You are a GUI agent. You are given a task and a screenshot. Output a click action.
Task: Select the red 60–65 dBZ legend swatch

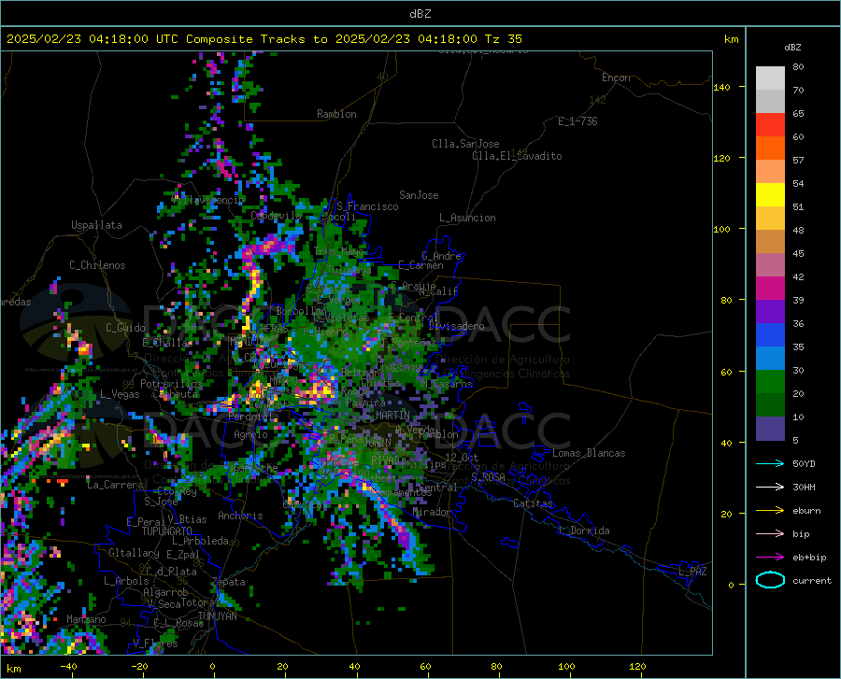pos(770,125)
